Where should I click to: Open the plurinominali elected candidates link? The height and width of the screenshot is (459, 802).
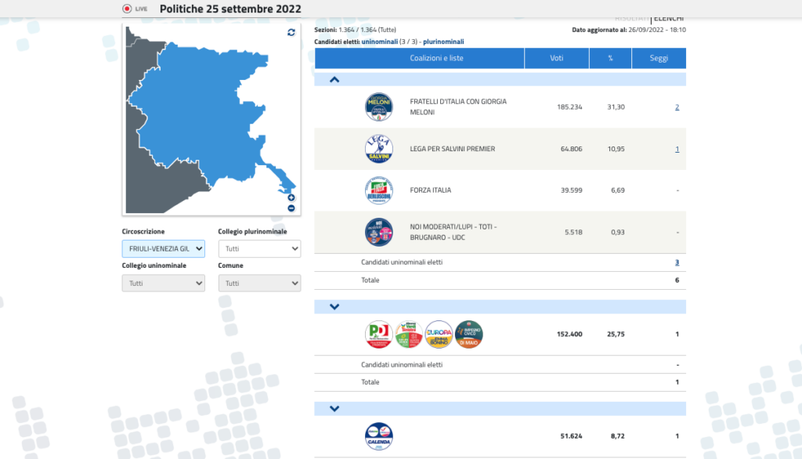443,42
